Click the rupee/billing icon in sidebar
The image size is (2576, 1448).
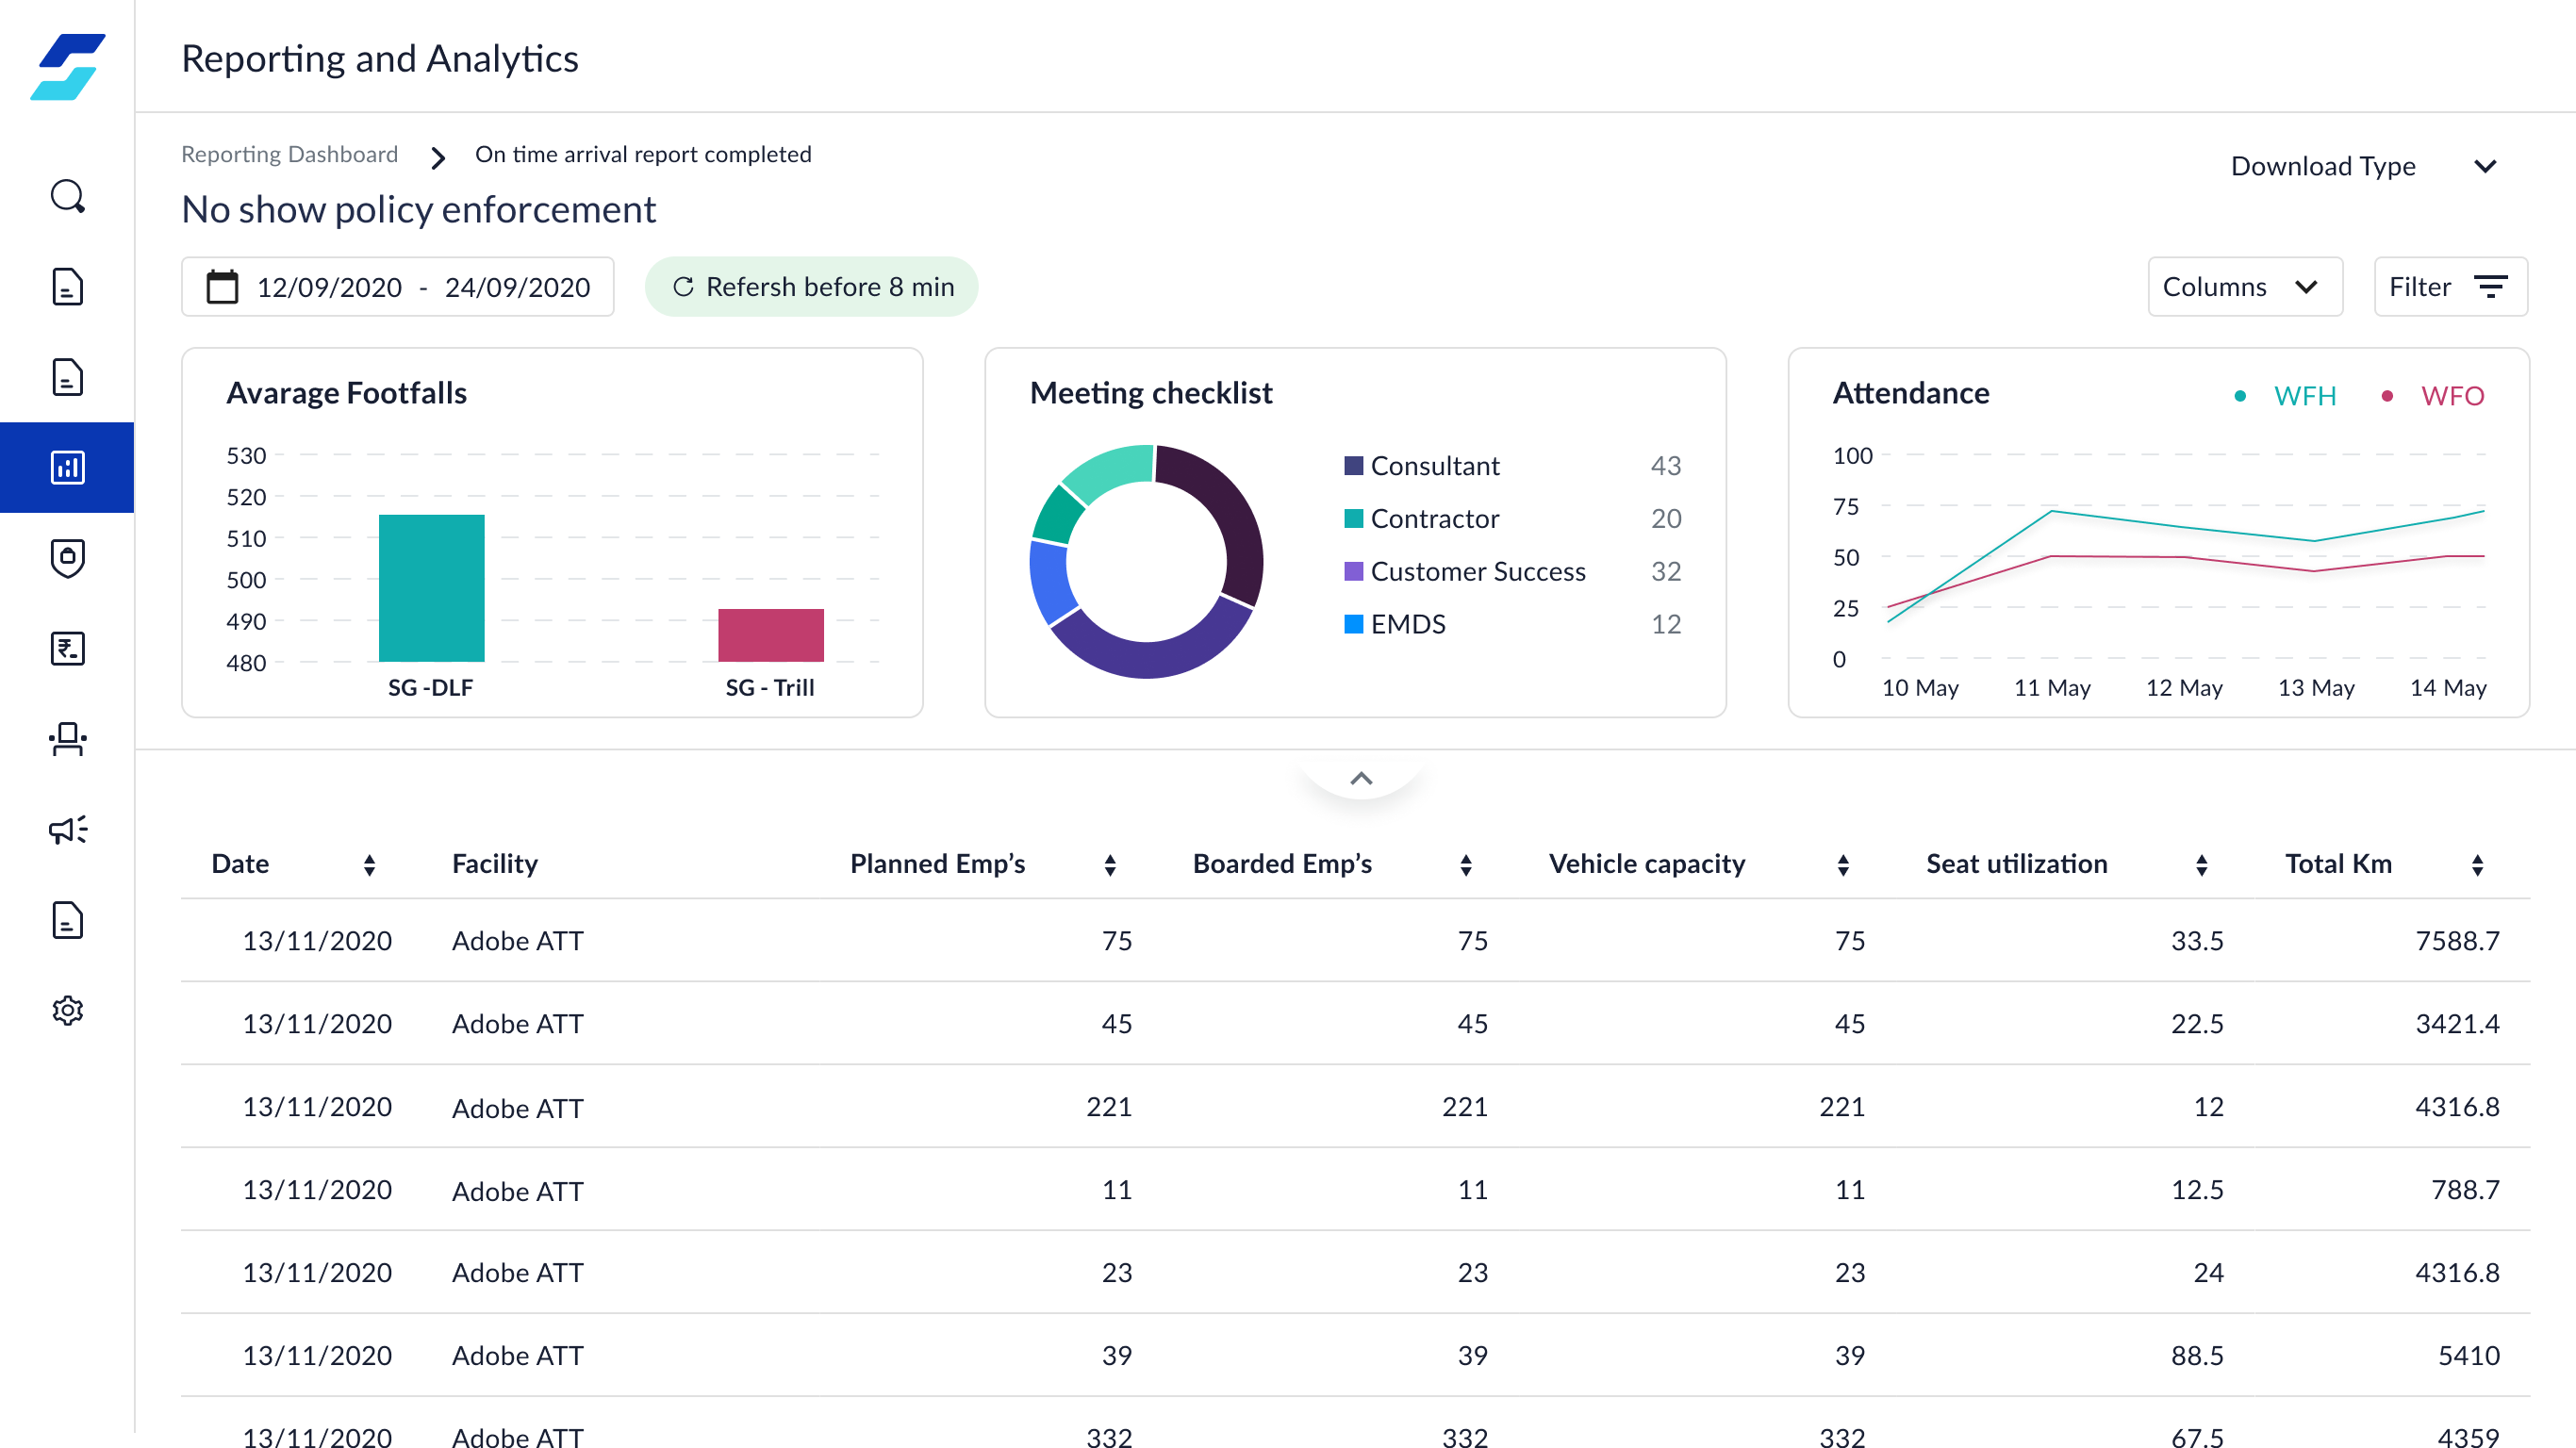[x=67, y=649]
